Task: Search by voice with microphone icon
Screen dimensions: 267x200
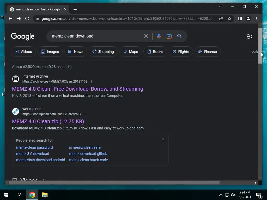Action: (159, 36)
